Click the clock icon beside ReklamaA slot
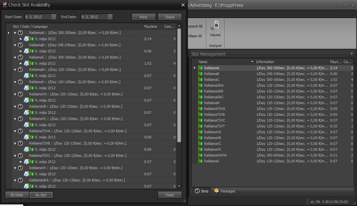This screenshot has height=206, width=357. [x=20, y=33]
